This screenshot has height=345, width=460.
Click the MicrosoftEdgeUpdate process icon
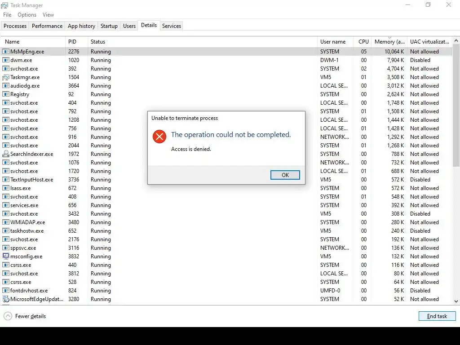(5, 299)
